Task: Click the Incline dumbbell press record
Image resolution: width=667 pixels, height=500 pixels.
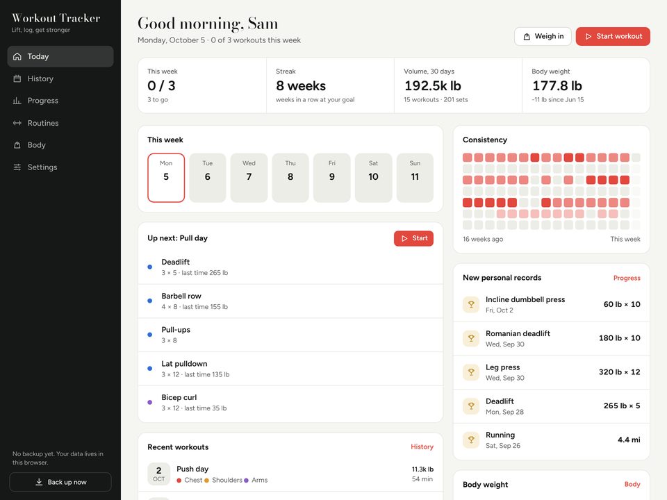Action: (x=551, y=304)
